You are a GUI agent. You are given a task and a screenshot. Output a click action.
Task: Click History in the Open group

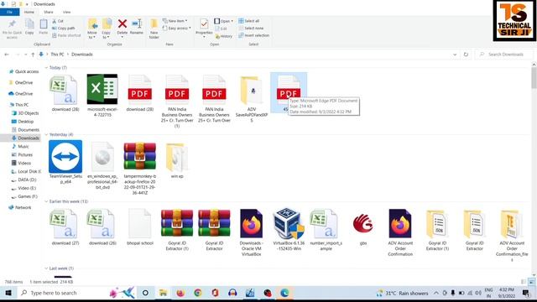click(224, 36)
